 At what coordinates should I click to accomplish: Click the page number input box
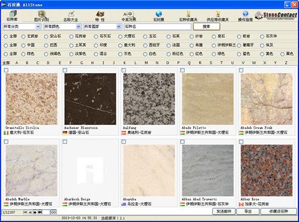pos(46,212)
